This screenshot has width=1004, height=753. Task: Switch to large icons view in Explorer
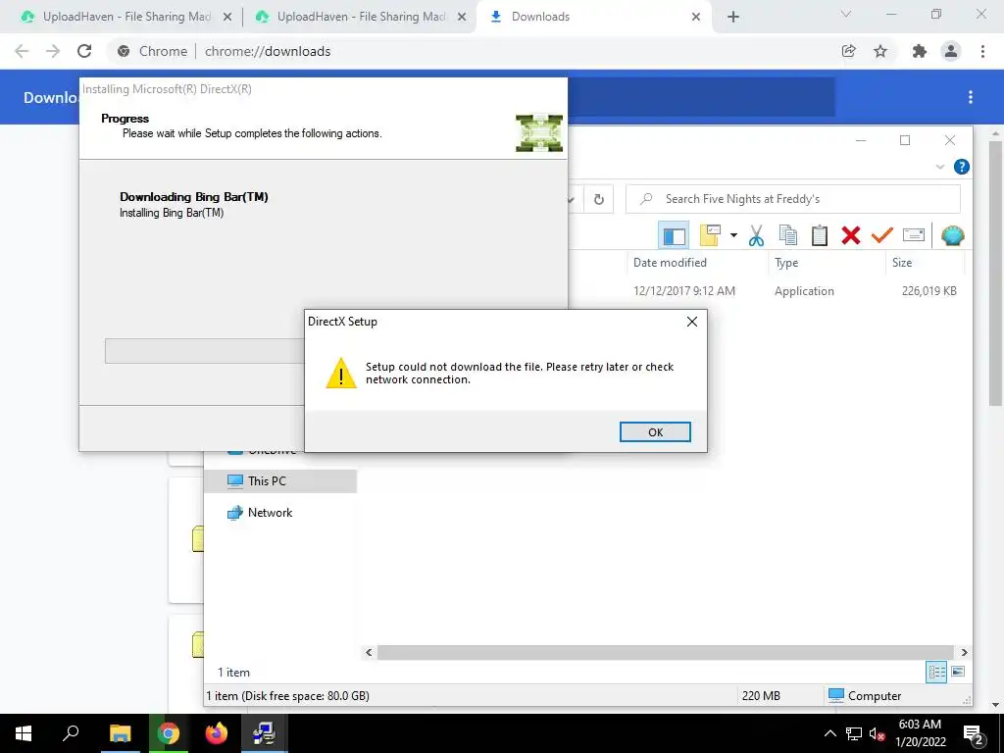(958, 672)
